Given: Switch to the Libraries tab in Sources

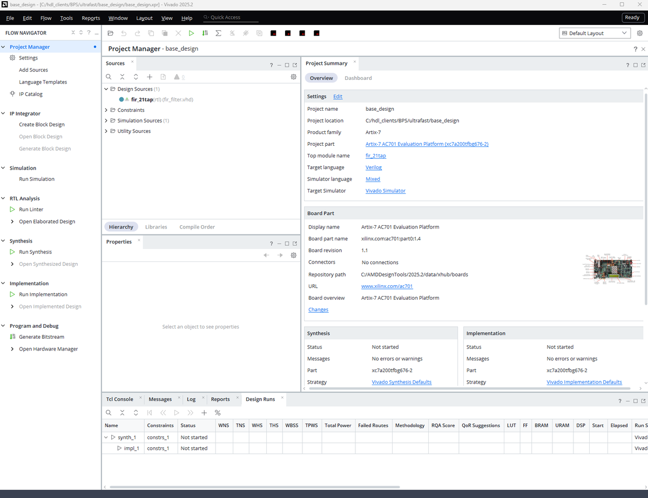Looking at the screenshot, I should click(156, 227).
